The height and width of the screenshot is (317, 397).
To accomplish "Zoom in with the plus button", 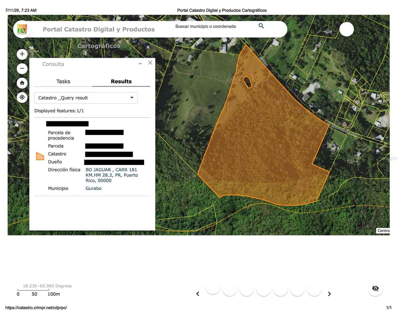I will [x=22, y=54].
